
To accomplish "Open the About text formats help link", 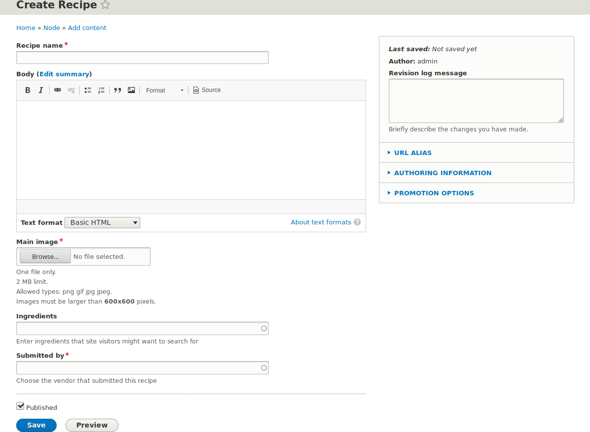I will pyautogui.click(x=320, y=222).
